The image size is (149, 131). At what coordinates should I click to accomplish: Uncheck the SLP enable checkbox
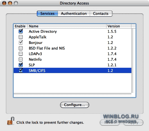click(21, 65)
